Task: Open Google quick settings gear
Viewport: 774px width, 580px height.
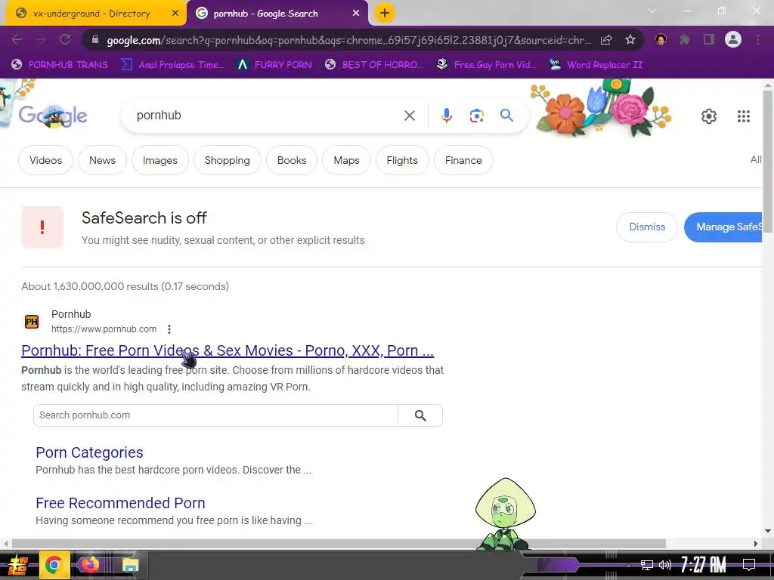Action: pyautogui.click(x=709, y=116)
